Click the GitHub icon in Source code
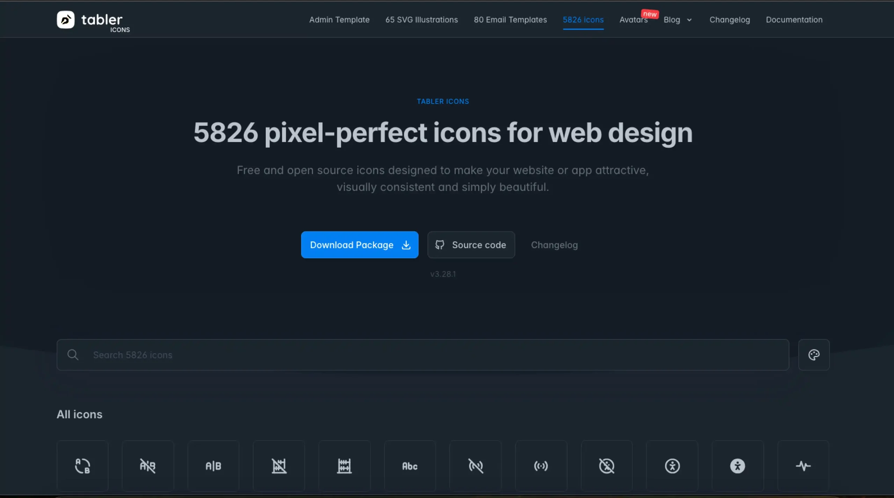Image resolution: width=894 pixels, height=498 pixels. click(440, 245)
